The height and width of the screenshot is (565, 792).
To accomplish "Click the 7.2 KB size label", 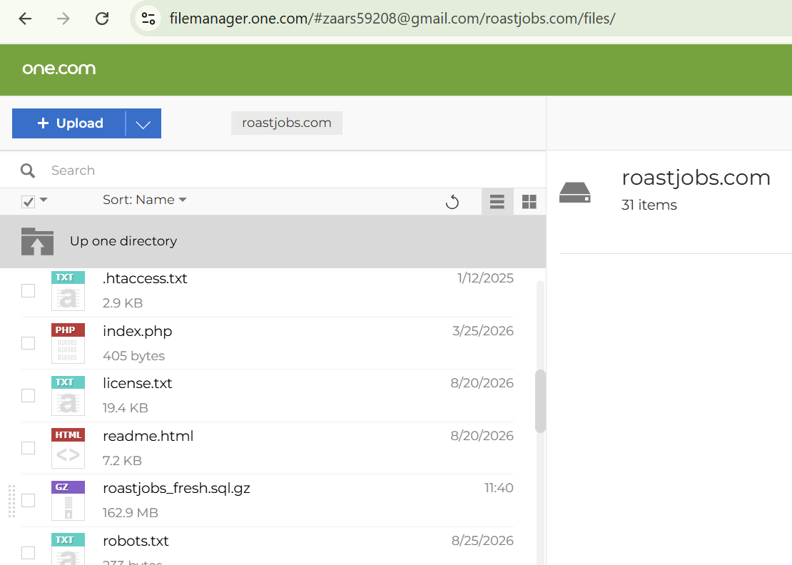I will point(122,461).
